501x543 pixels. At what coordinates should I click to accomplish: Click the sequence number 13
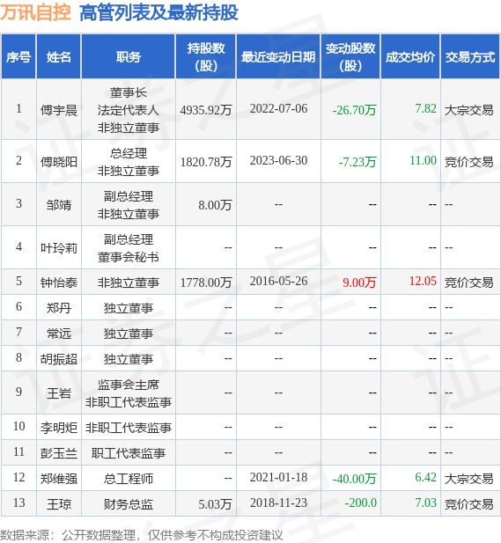(x=18, y=503)
